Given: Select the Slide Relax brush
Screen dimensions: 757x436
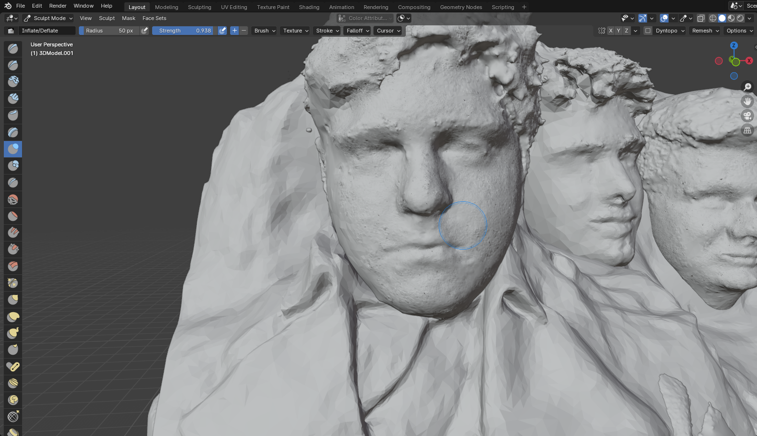Looking at the screenshot, I should tap(13, 417).
